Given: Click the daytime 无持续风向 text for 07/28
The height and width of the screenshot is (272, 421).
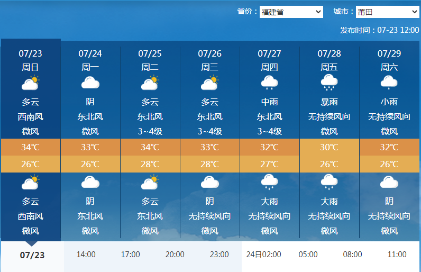Looking at the screenshot, I should pos(329,117).
